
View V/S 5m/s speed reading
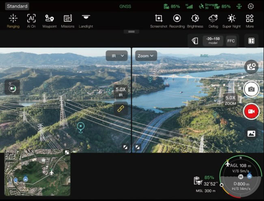(241, 171)
